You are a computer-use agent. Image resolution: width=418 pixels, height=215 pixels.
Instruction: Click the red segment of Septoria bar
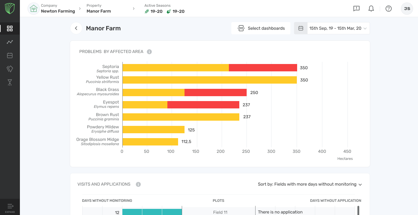click(263, 68)
